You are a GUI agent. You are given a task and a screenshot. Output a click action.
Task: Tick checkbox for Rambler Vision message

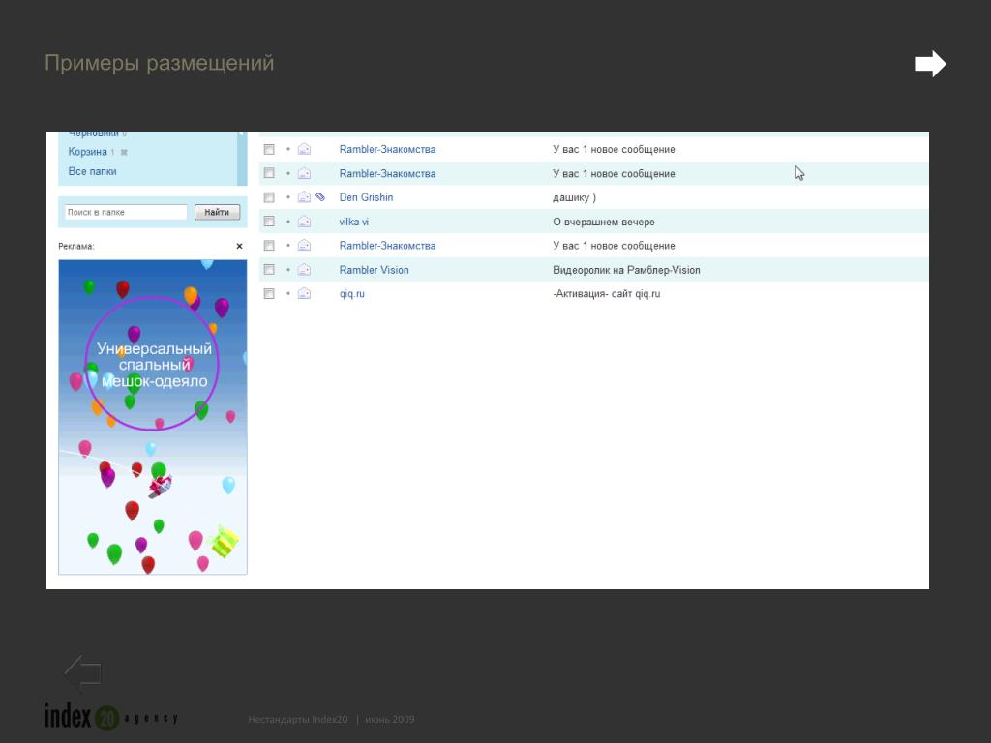tap(269, 270)
